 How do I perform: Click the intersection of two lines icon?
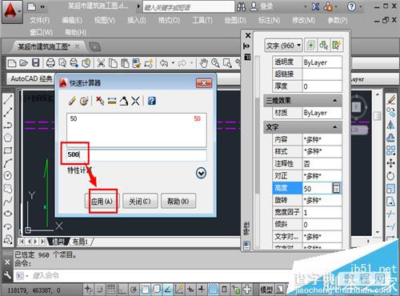[135, 101]
